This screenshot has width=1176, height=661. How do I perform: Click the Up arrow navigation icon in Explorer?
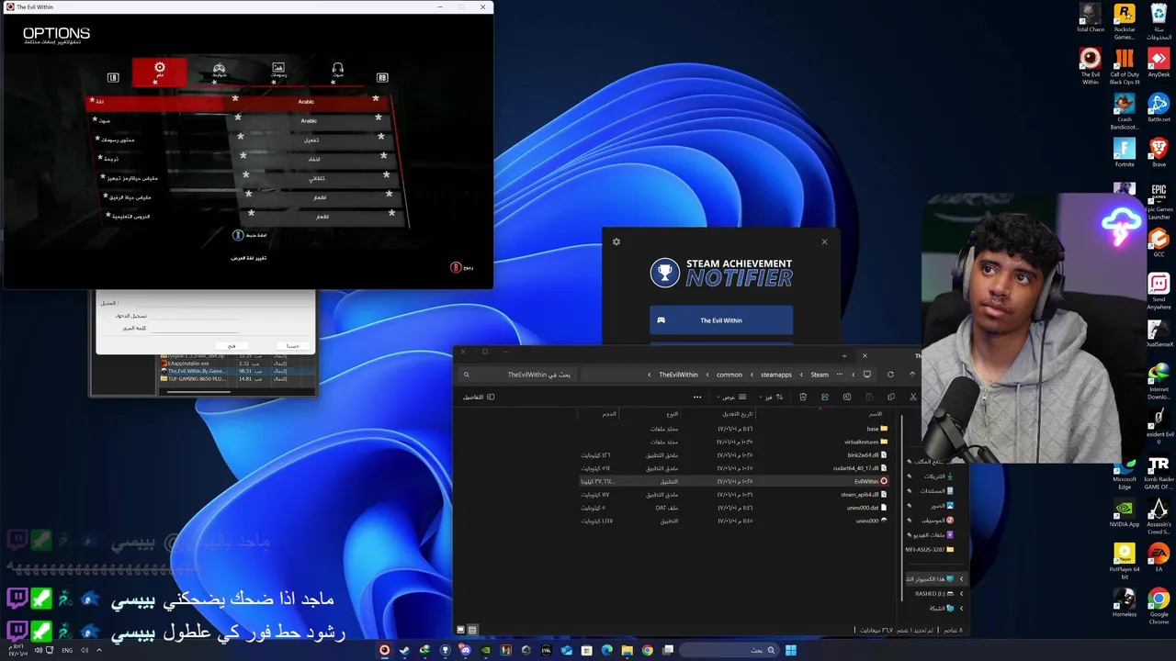[912, 375]
